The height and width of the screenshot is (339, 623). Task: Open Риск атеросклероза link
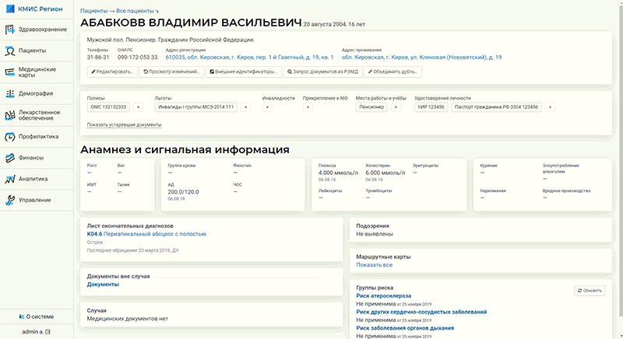click(383, 295)
